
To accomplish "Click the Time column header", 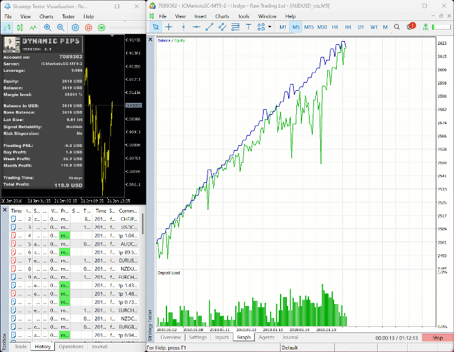I will 16,211.
